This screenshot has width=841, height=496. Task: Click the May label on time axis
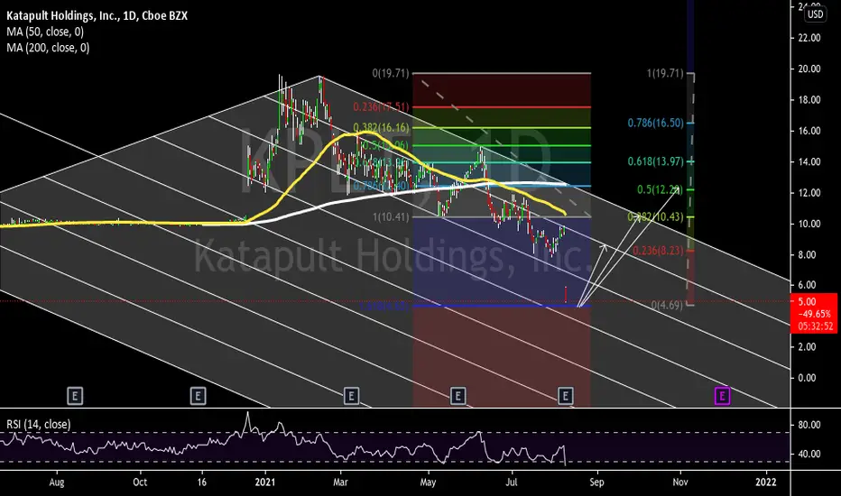coord(428,482)
